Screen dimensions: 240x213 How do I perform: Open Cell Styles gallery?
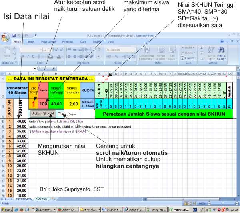172,53
